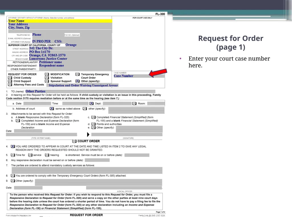This screenshot has width=292, height=219.
Task: Click the Stipulation and Order Waiving field
Action: (82, 85)
